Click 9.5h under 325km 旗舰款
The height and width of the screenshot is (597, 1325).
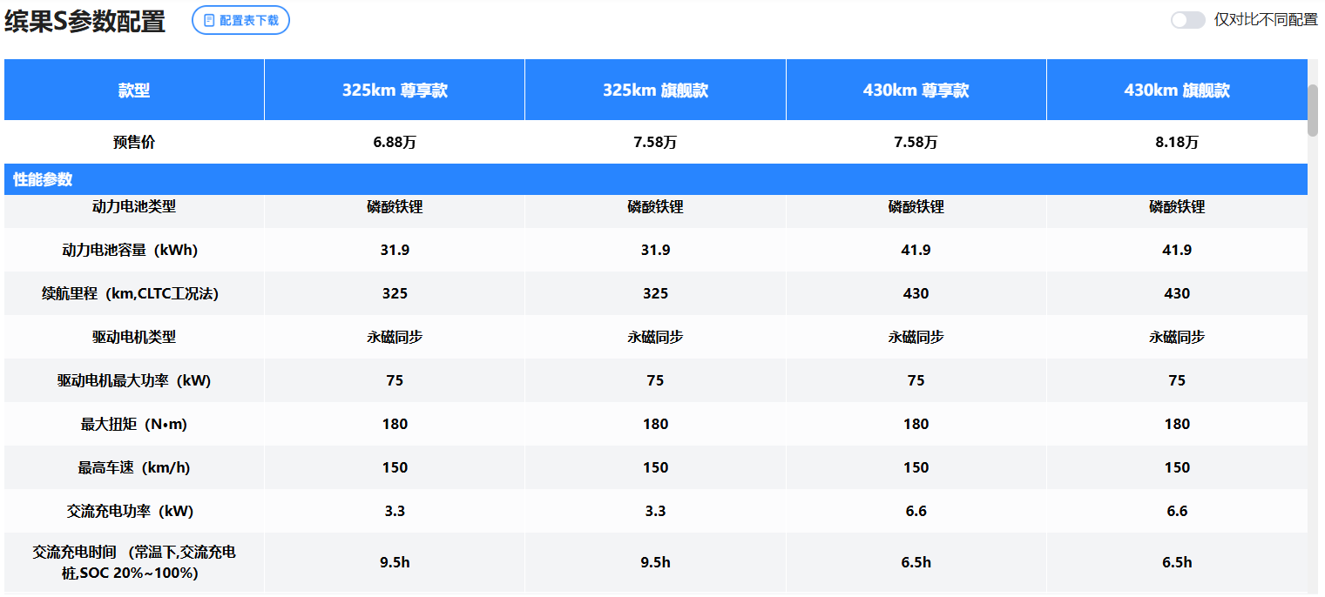click(x=655, y=562)
